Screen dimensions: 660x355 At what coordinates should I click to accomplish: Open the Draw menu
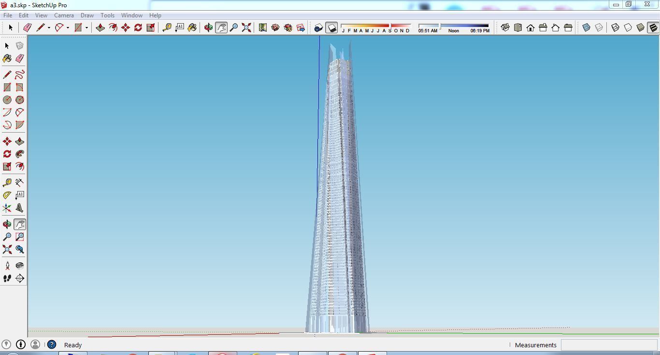point(87,15)
